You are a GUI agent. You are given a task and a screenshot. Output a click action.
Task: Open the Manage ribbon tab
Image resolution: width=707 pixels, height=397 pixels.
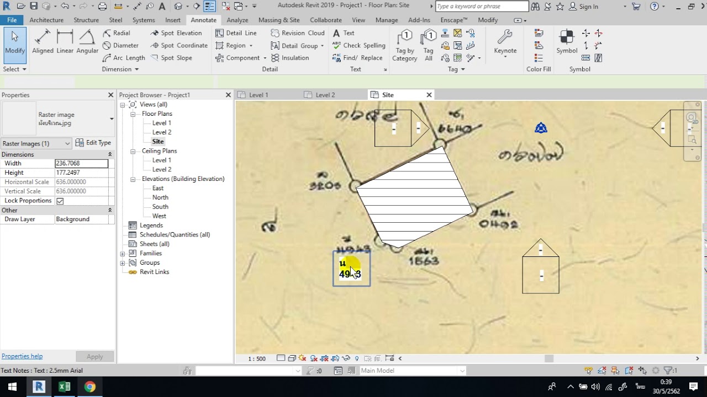pyautogui.click(x=387, y=20)
